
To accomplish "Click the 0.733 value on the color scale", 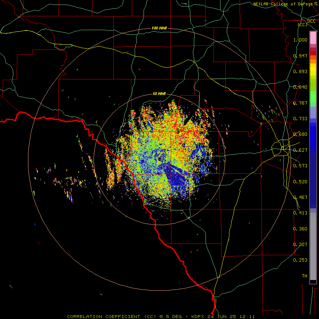I will click(x=300, y=119).
